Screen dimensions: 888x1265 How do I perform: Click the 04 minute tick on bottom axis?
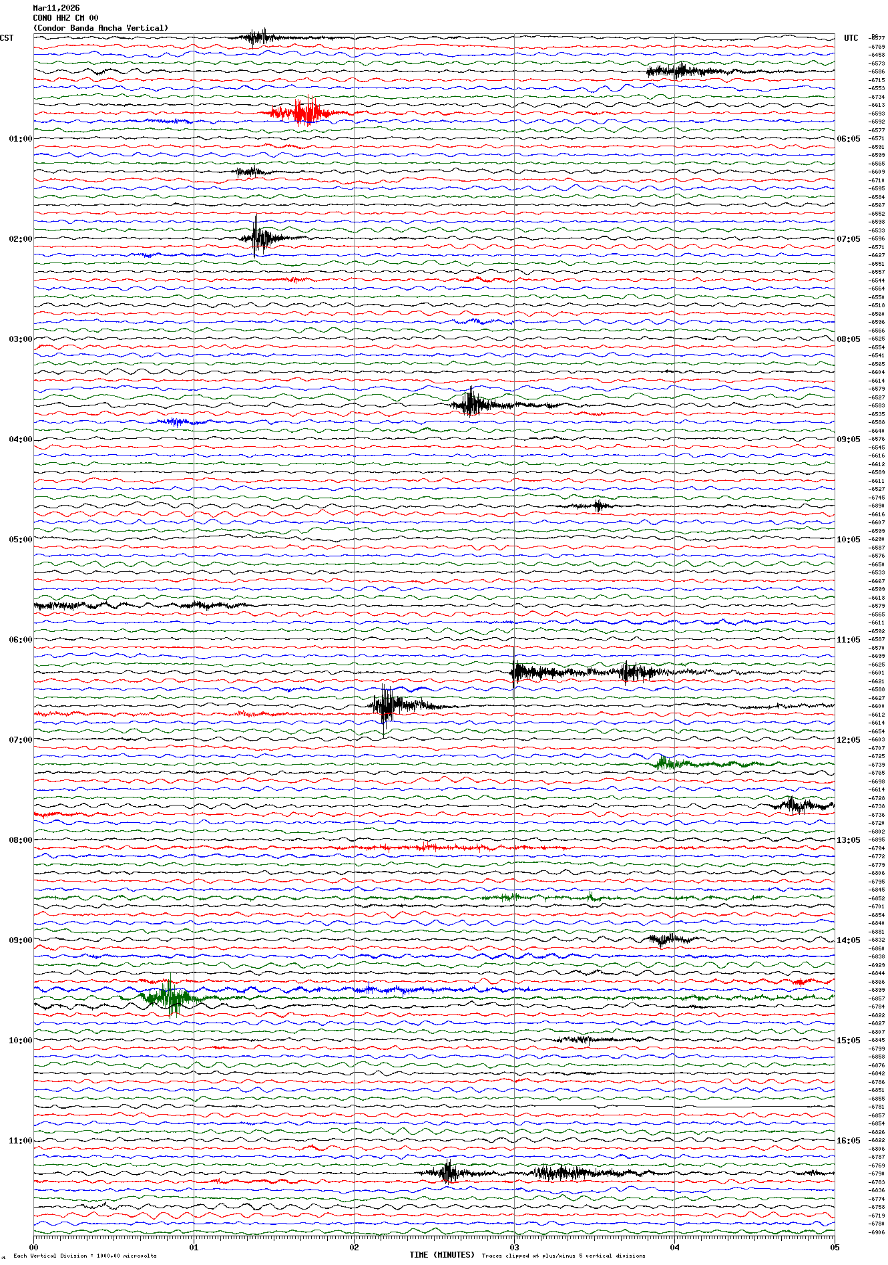(x=674, y=1247)
